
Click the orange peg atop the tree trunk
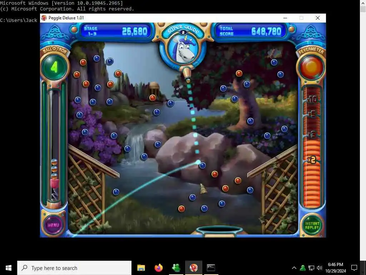[239, 73]
